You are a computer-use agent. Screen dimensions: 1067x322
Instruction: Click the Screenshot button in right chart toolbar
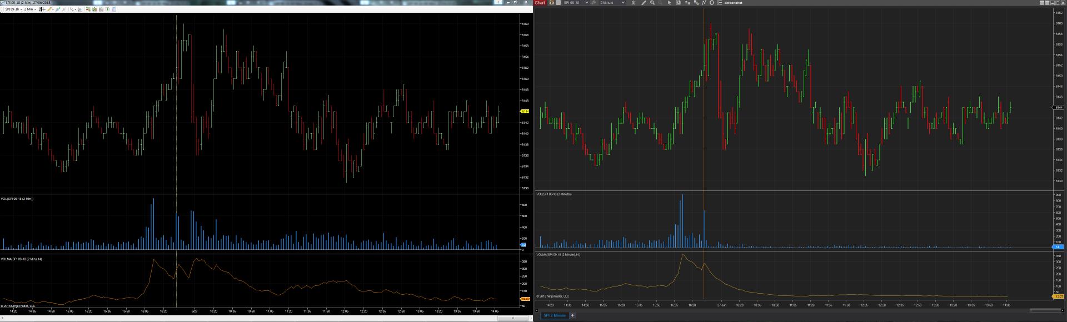(x=733, y=3)
